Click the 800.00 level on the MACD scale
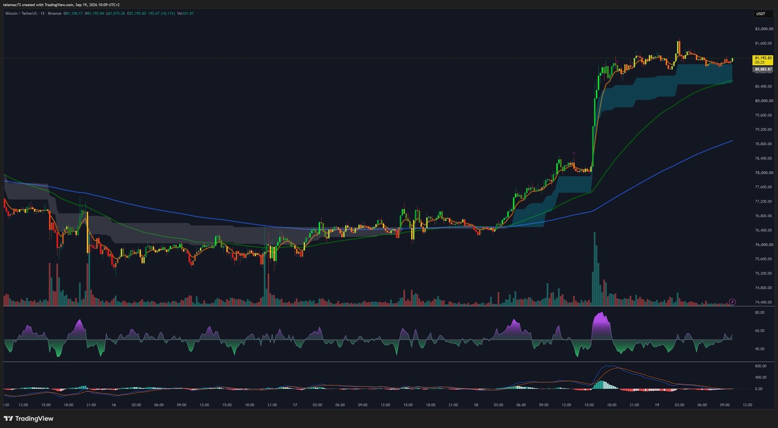778x428 pixels. coord(760,366)
